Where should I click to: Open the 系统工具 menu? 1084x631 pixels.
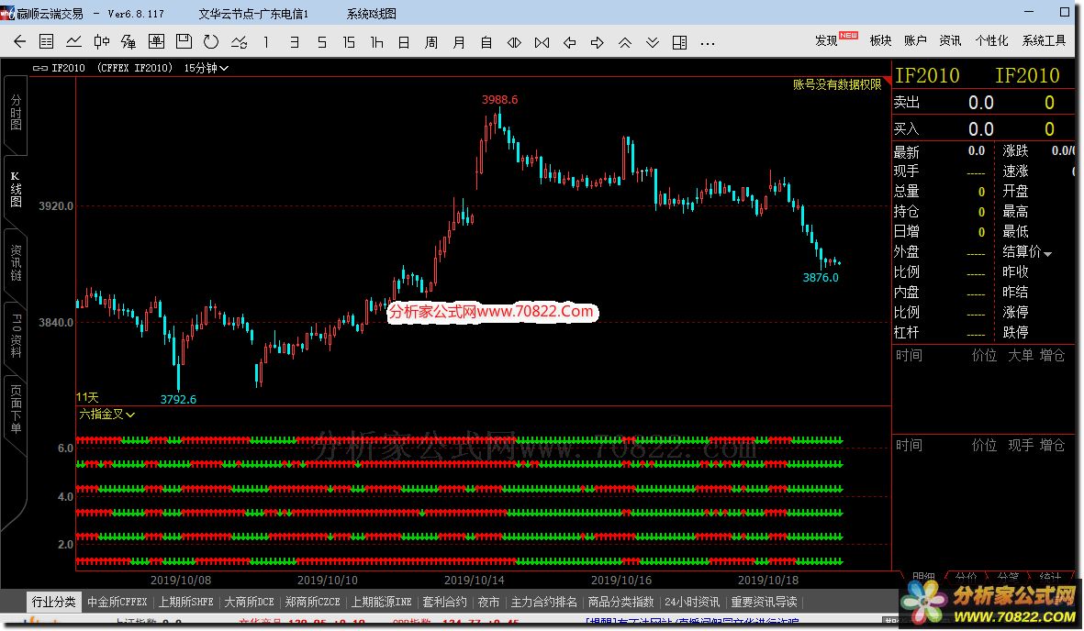(x=1044, y=40)
